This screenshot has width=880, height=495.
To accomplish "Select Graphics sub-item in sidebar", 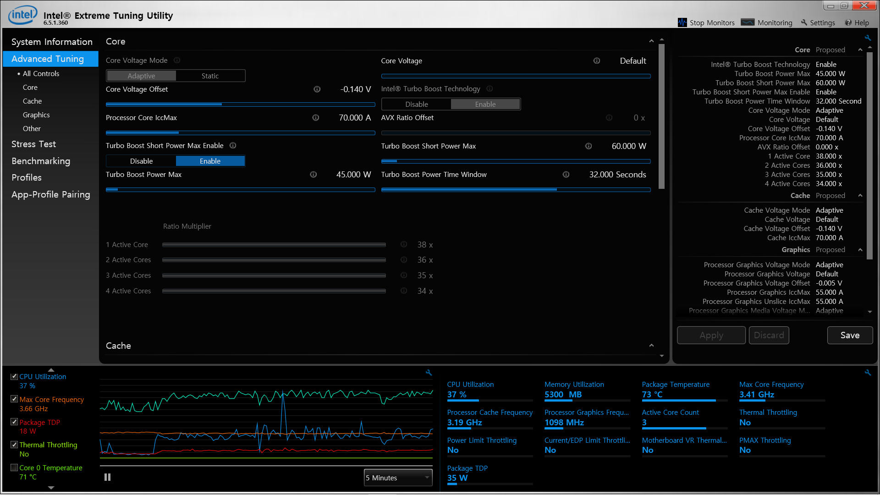I will pos(36,115).
